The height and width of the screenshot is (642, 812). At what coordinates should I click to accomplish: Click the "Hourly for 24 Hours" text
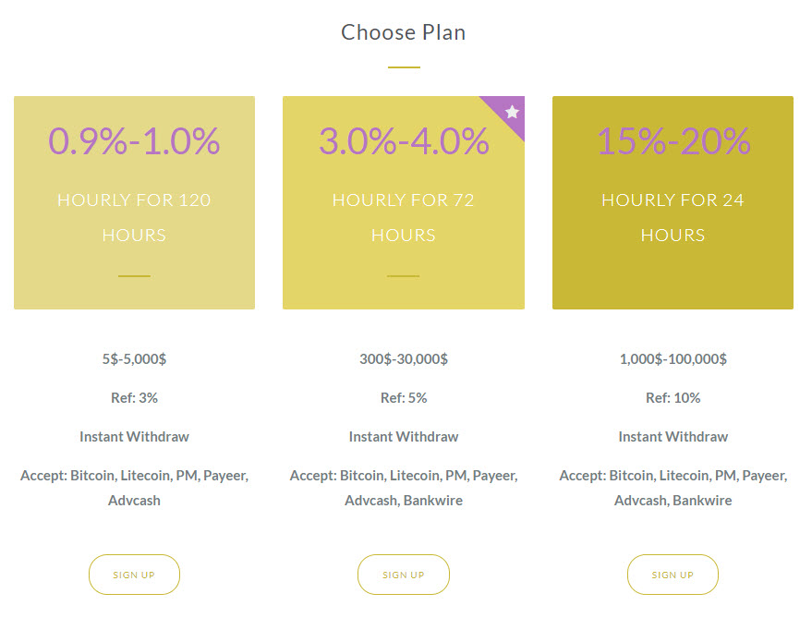pos(673,217)
